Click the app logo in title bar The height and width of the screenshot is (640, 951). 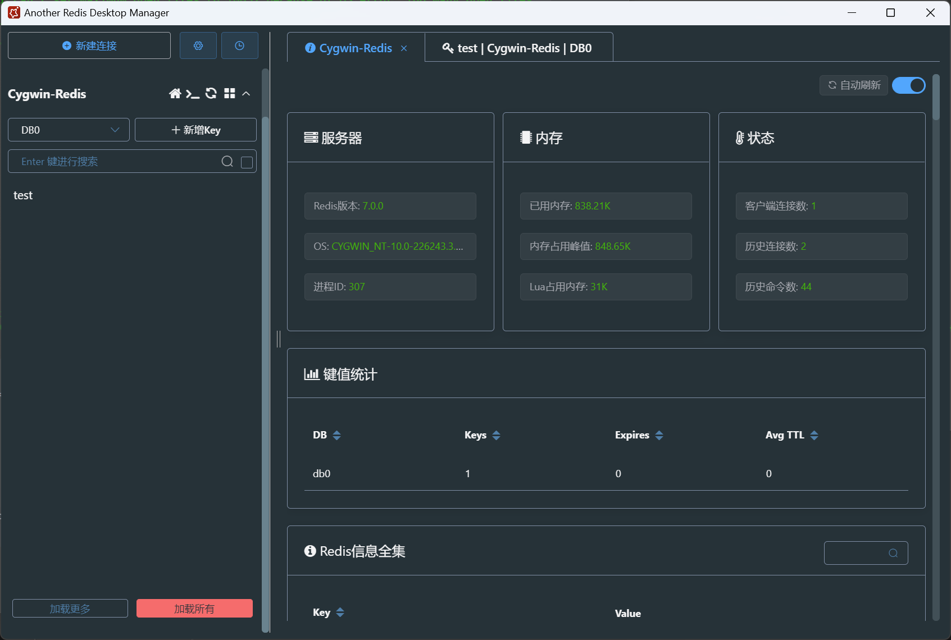point(14,12)
